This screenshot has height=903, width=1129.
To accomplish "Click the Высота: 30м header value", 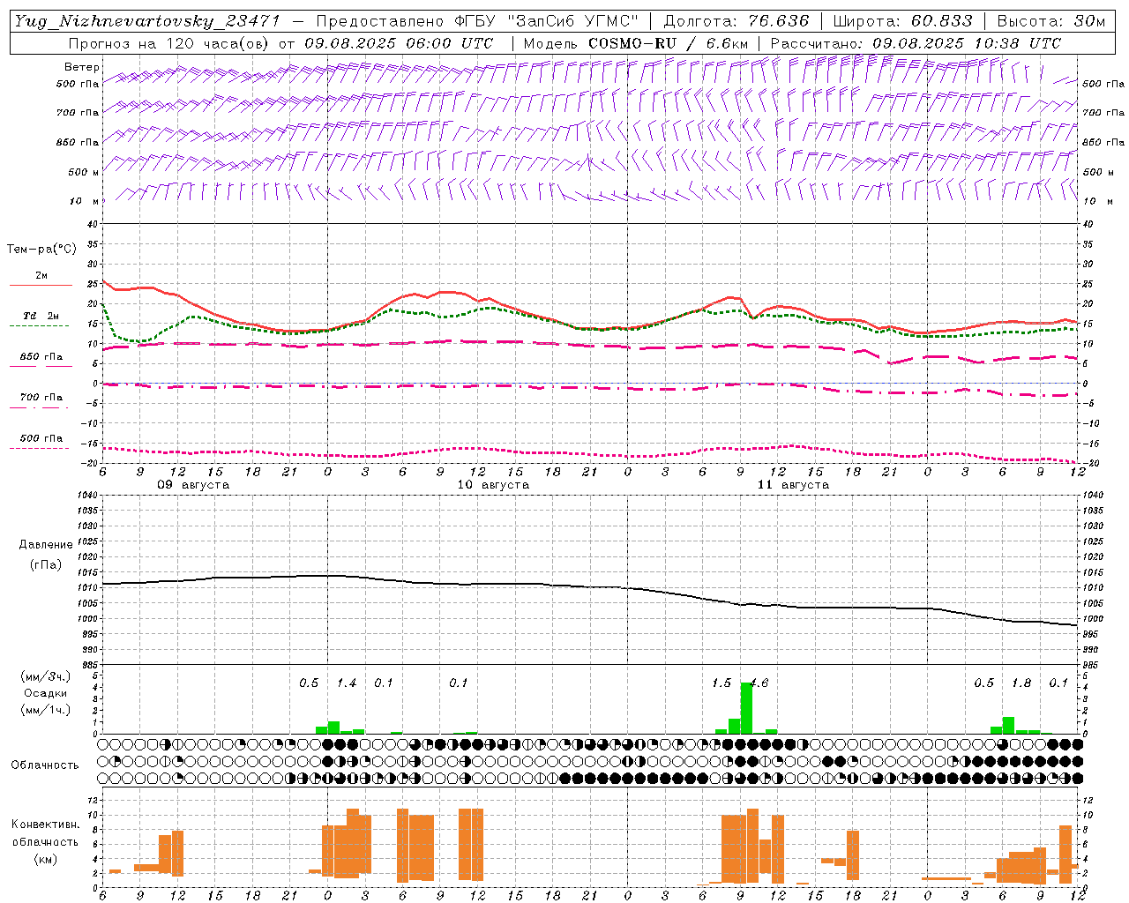I will point(1051,21).
